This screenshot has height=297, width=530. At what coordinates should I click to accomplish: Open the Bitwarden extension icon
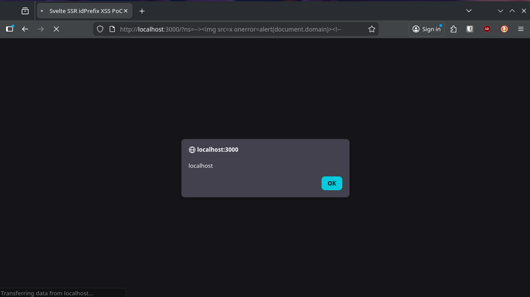(470, 29)
